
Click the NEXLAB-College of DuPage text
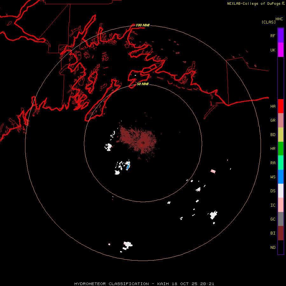(254, 3)
